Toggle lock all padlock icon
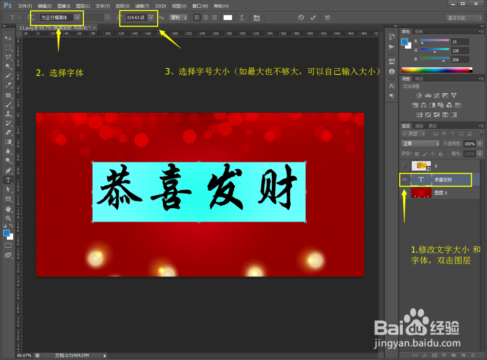487x360 pixels. click(x=440, y=154)
